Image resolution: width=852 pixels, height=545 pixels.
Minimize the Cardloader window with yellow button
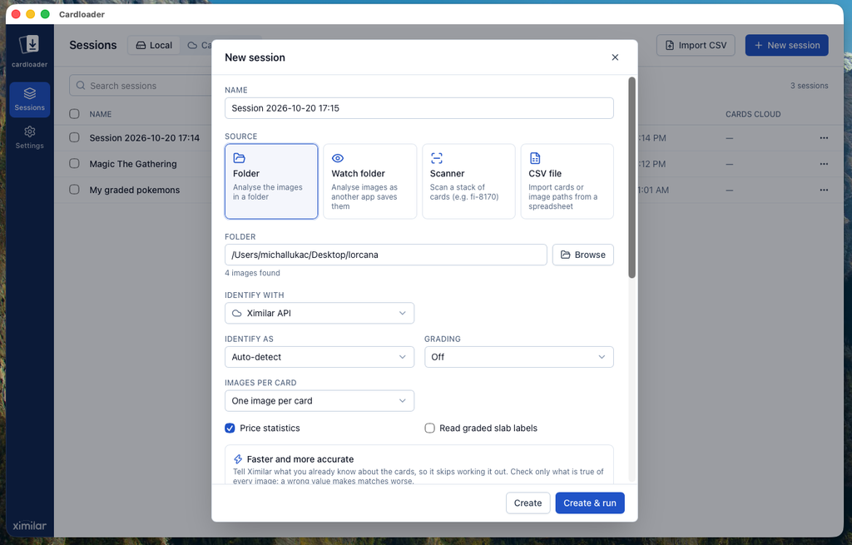pos(31,14)
